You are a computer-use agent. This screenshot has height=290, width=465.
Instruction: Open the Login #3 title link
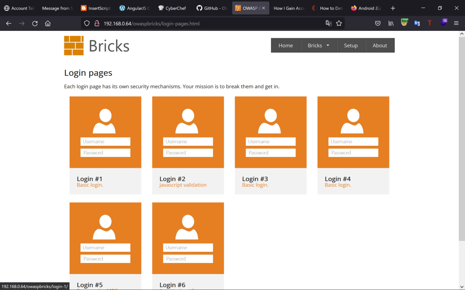point(255,179)
